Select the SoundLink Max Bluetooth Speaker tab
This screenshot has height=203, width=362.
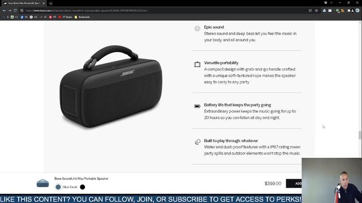click(x=24, y=3)
